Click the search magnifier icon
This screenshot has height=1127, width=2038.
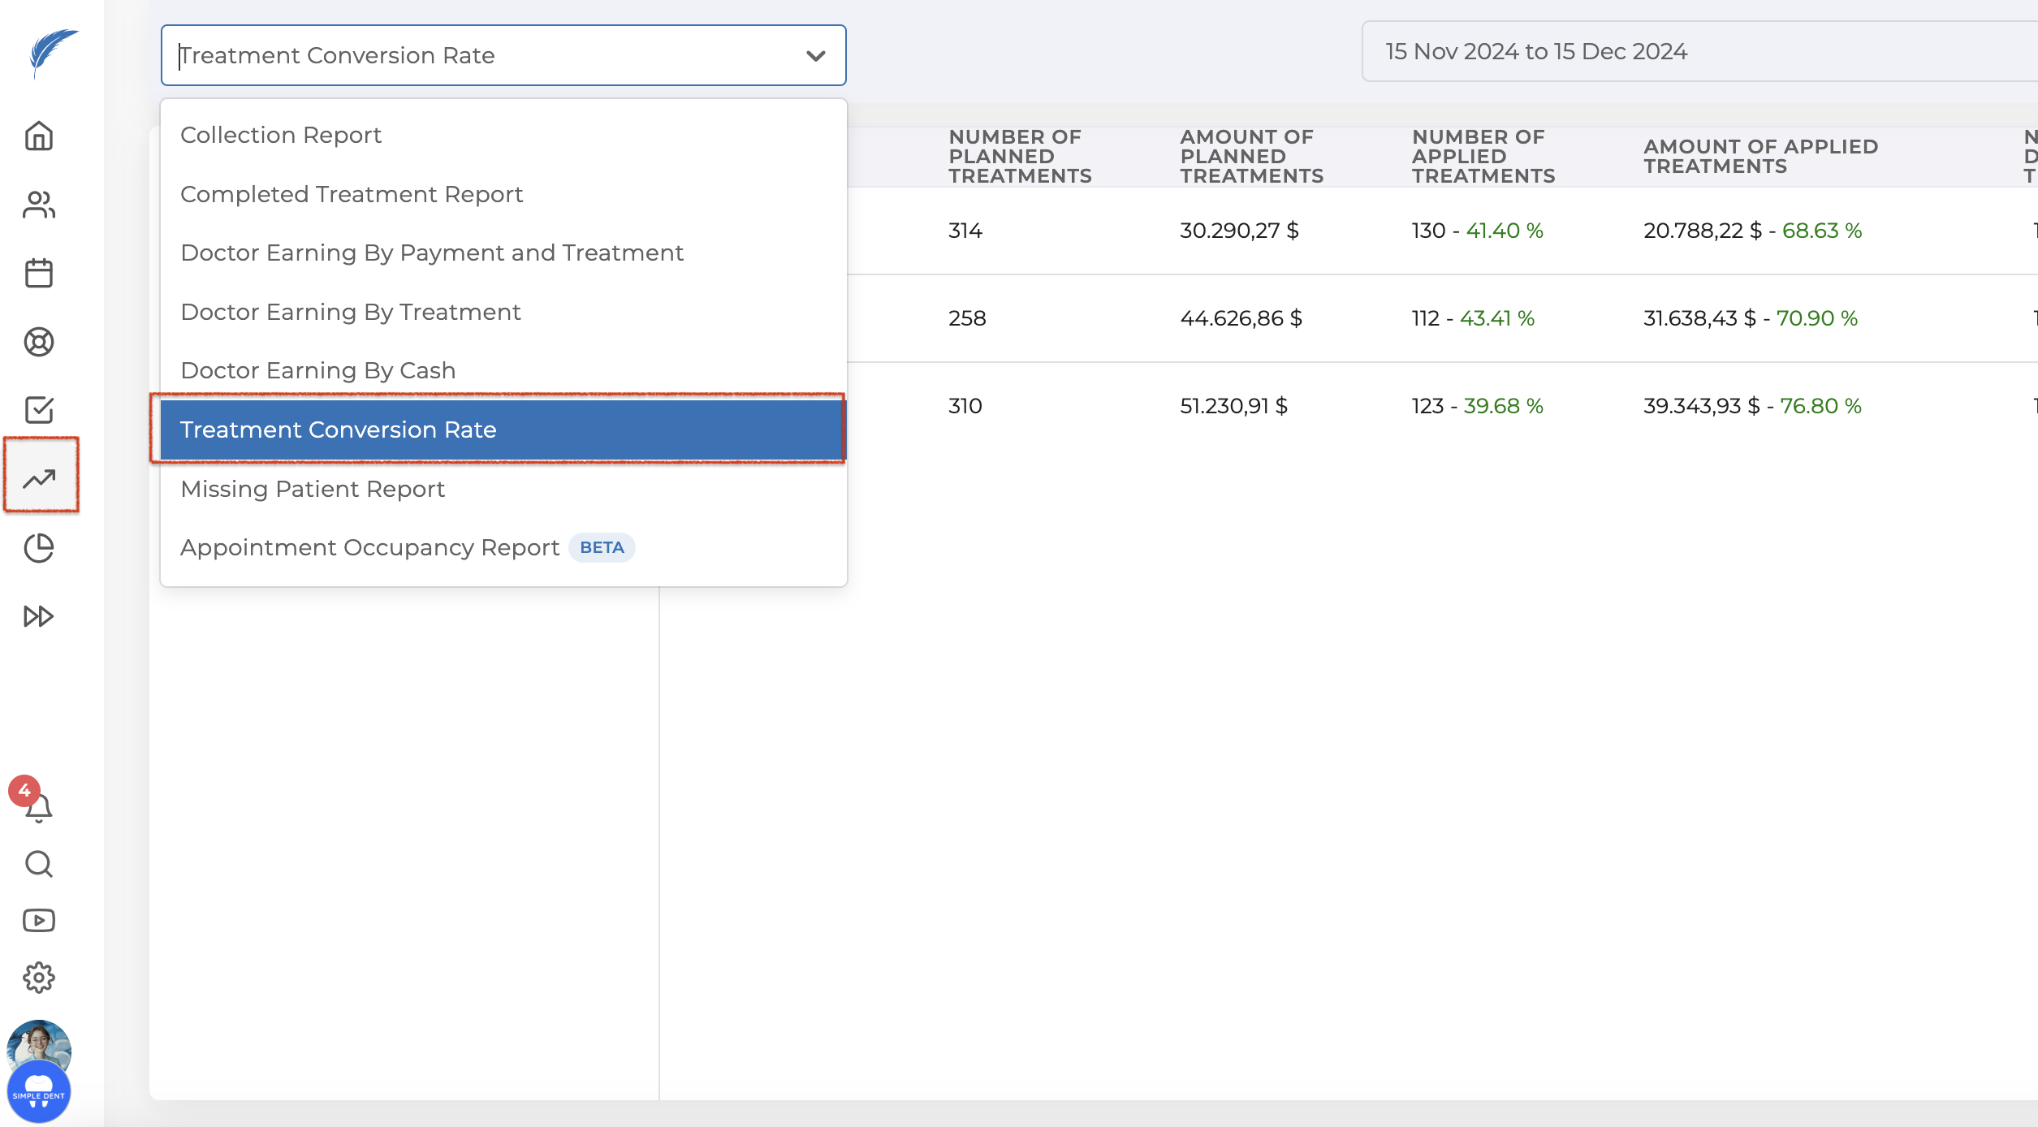[x=38, y=864]
